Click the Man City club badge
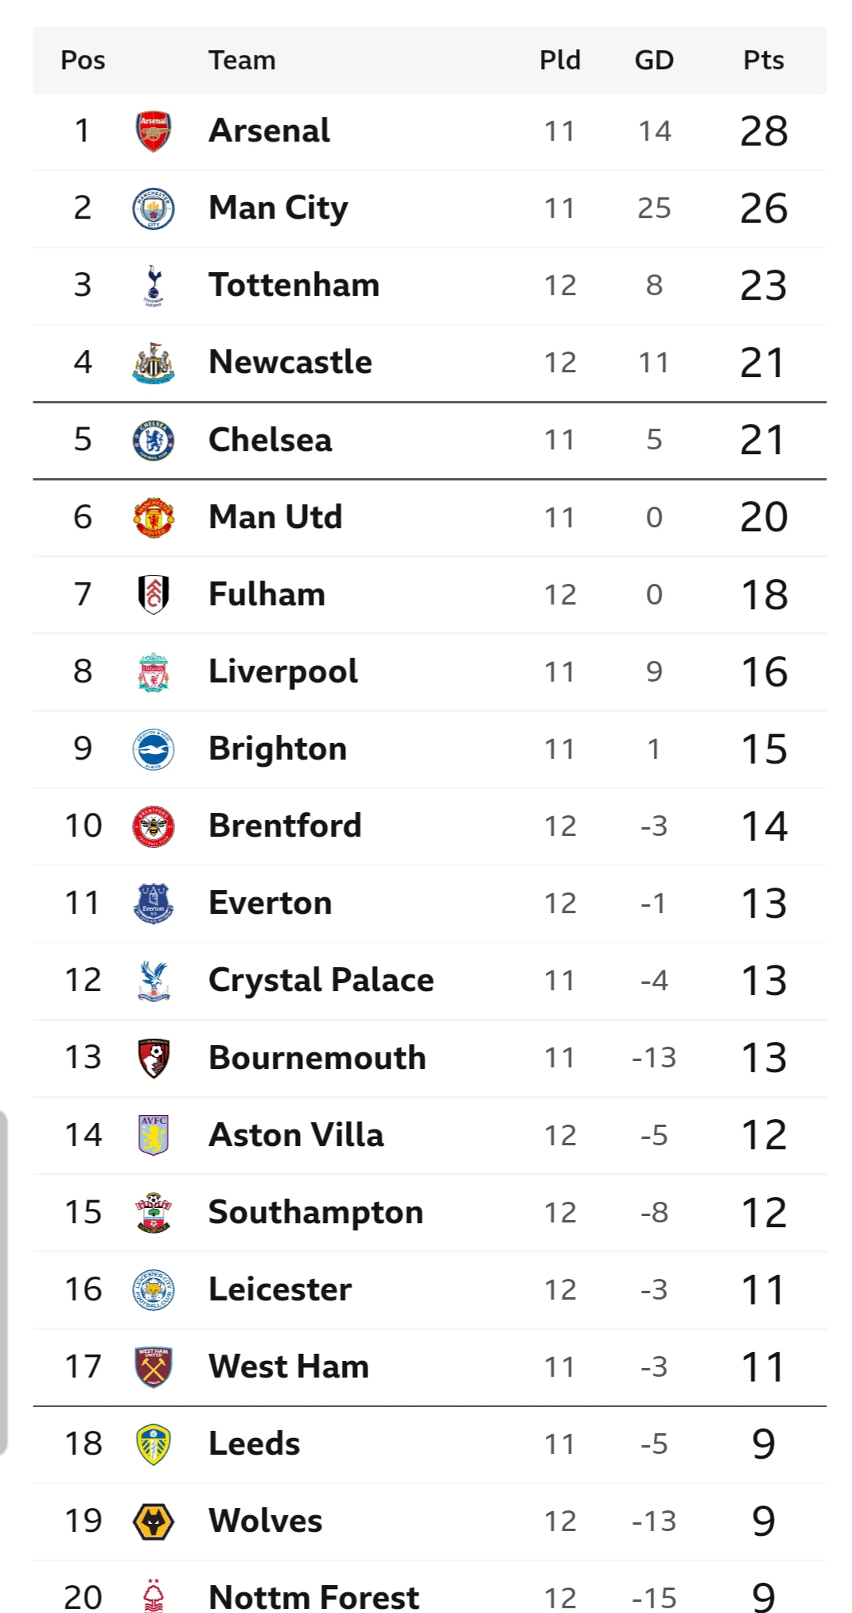 click(154, 208)
